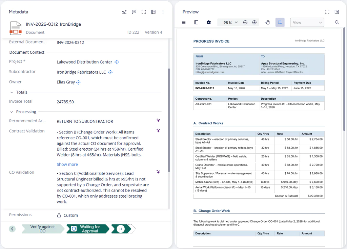
Task: Click Show more under Contract Validation
Action: [67, 165]
